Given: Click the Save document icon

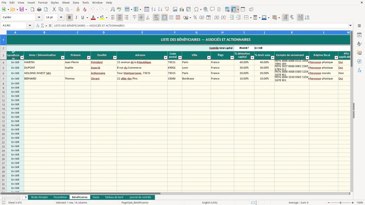Looking at the screenshot, I should (22, 9).
